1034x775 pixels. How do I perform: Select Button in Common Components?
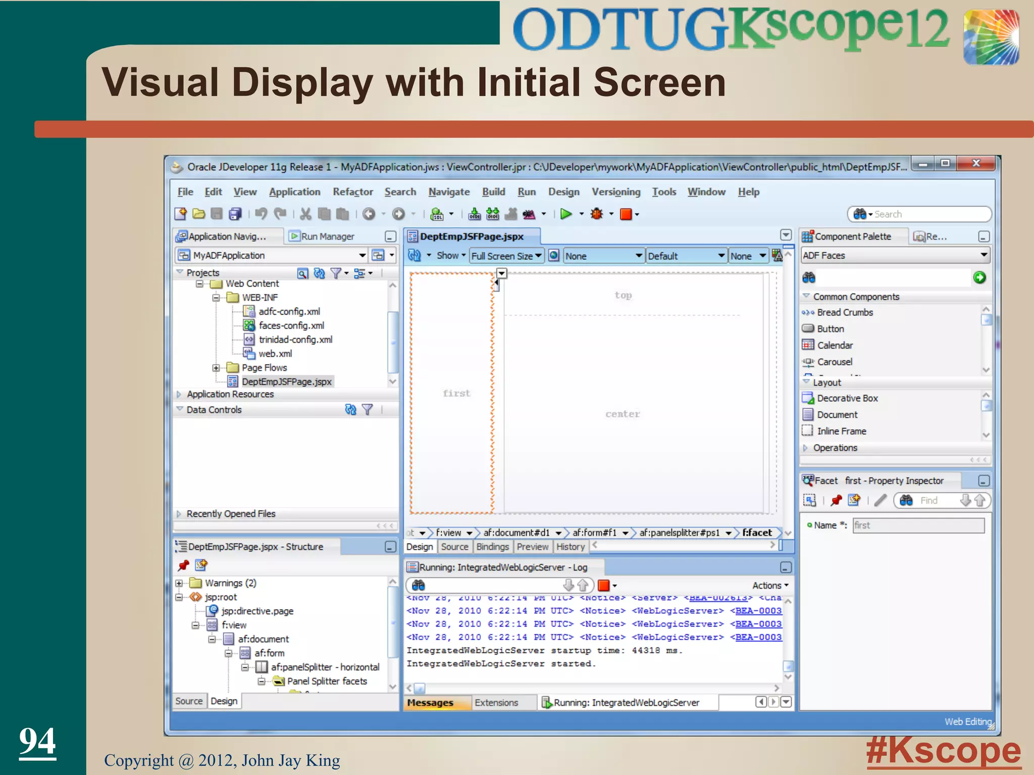830,329
